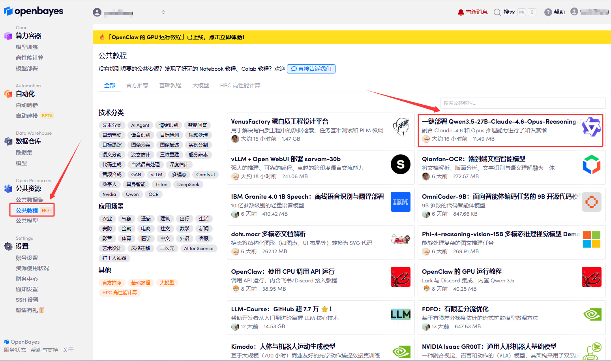Filter by the OCR tag
611x361 pixels.
tap(154, 194)
